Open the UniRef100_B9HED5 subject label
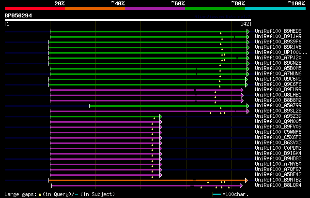Screen dimensions: 310x198 coord(278,31)
